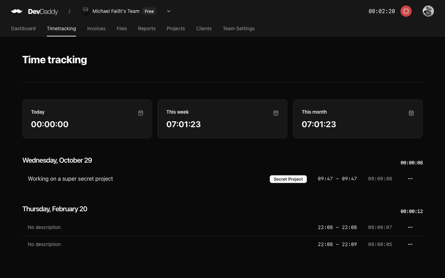The image size is (445, 278).
Task: Select the Secret Project label
Action: click(288, 179)
